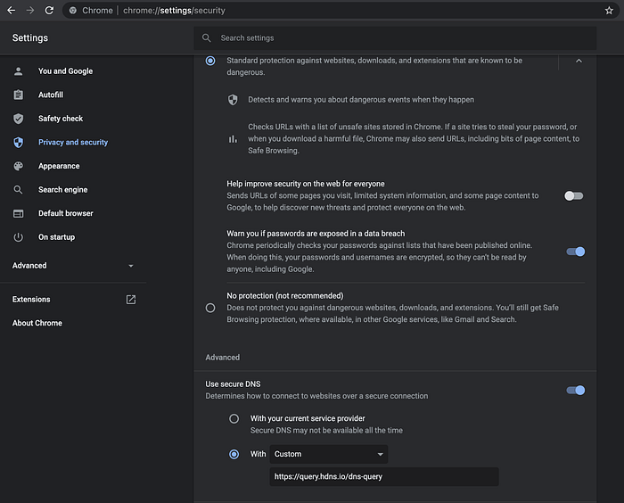The image size is (624, 503).
Task: Disable the Use secure DNS toggle
Action: [x=575, y=390]
